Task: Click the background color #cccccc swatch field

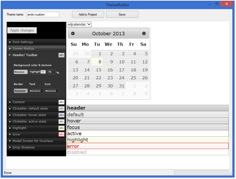Action: pyautogui.click(x=21, y=72)
